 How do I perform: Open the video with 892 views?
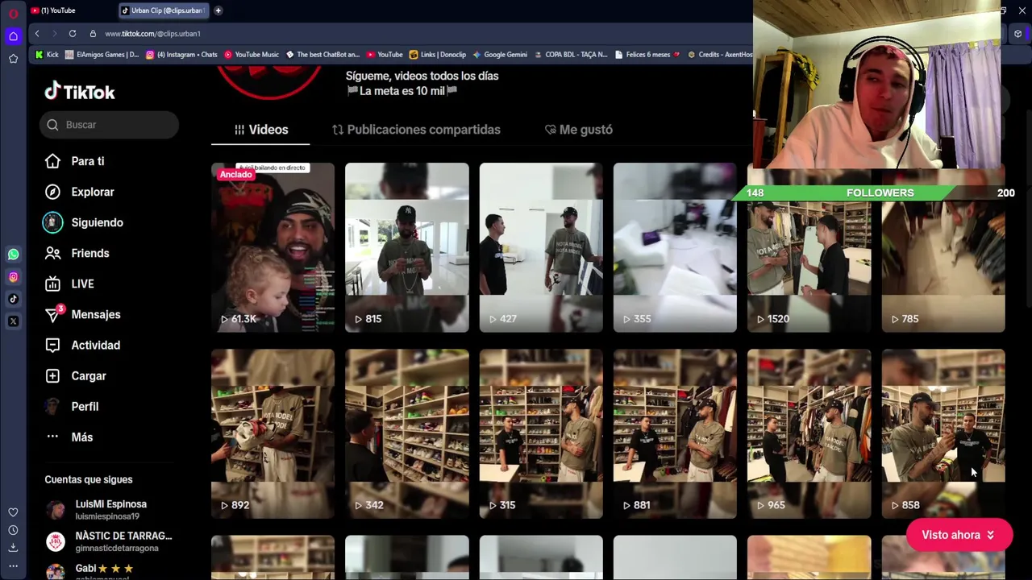point(273,434)
